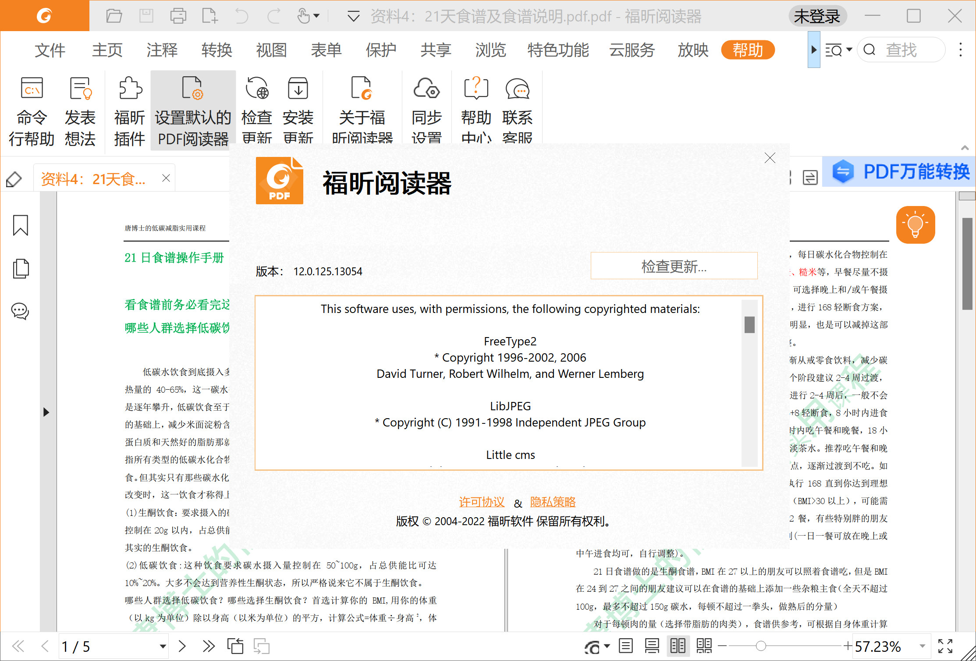Close the 资料4 document tab

pos(166,178)
